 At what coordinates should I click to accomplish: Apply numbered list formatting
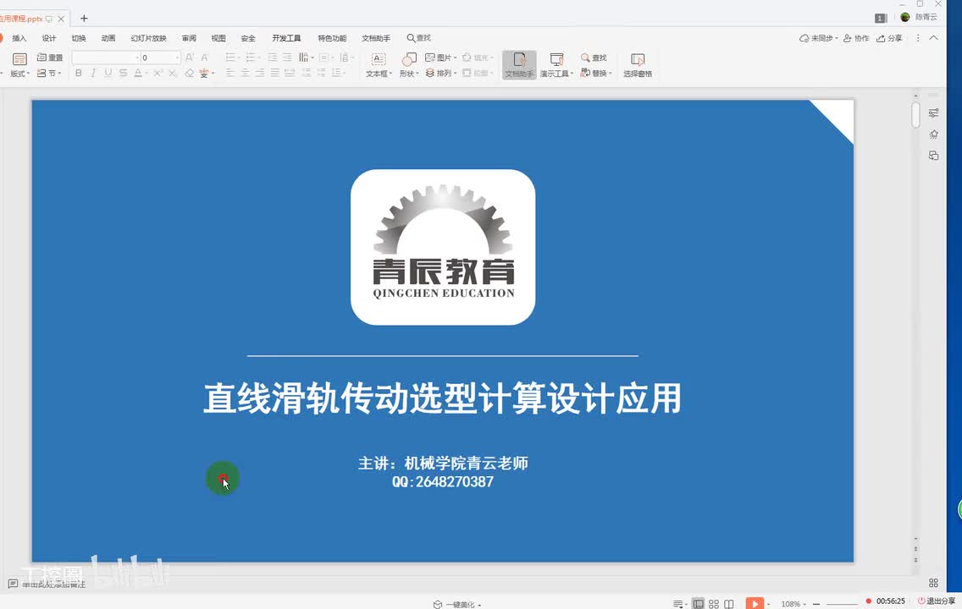[251, 58]
